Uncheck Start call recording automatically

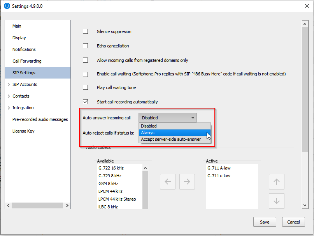point(86,102)
